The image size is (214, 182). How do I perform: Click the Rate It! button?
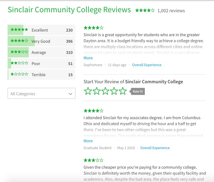coord(137,91)
